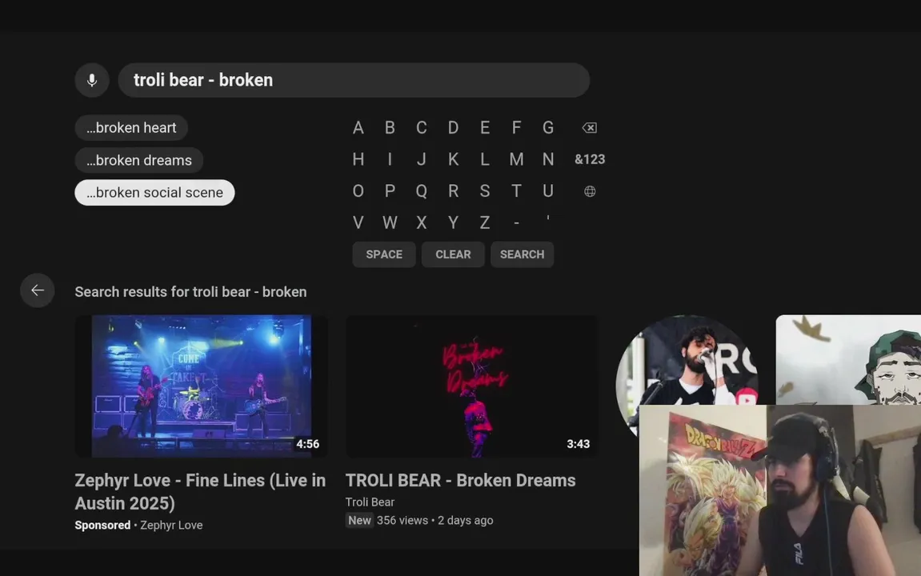
Task: Tap letter Z on the keyboard
Action: [485, 222]
